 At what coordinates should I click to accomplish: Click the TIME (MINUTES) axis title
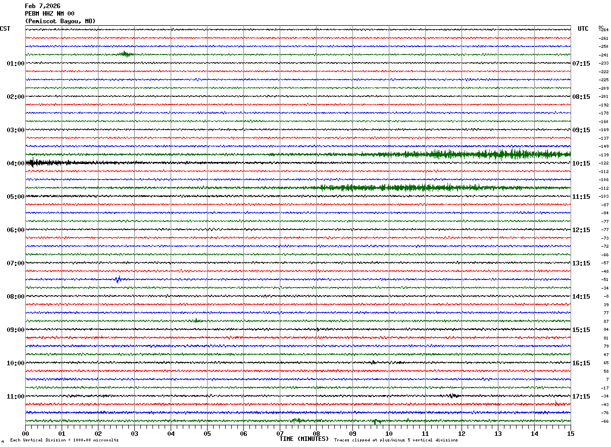click(x=304, y=439)
